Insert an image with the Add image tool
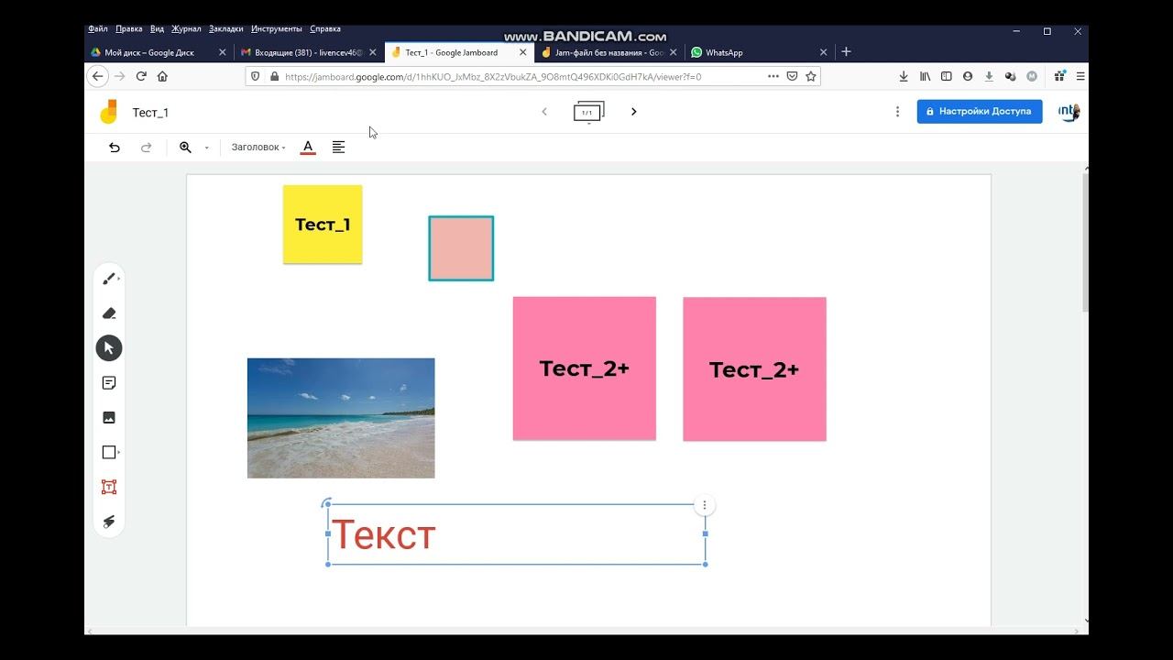 click(108, 418)
